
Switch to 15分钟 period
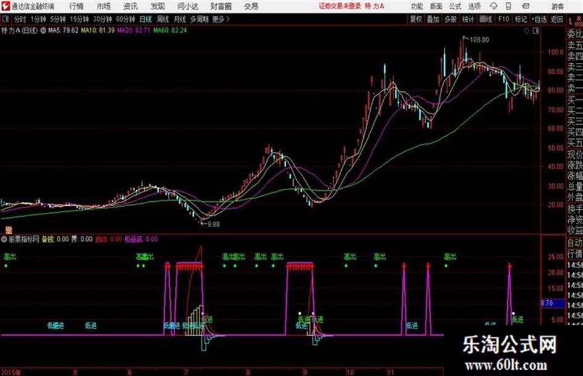pyautogui.click(x=80, y=19)
